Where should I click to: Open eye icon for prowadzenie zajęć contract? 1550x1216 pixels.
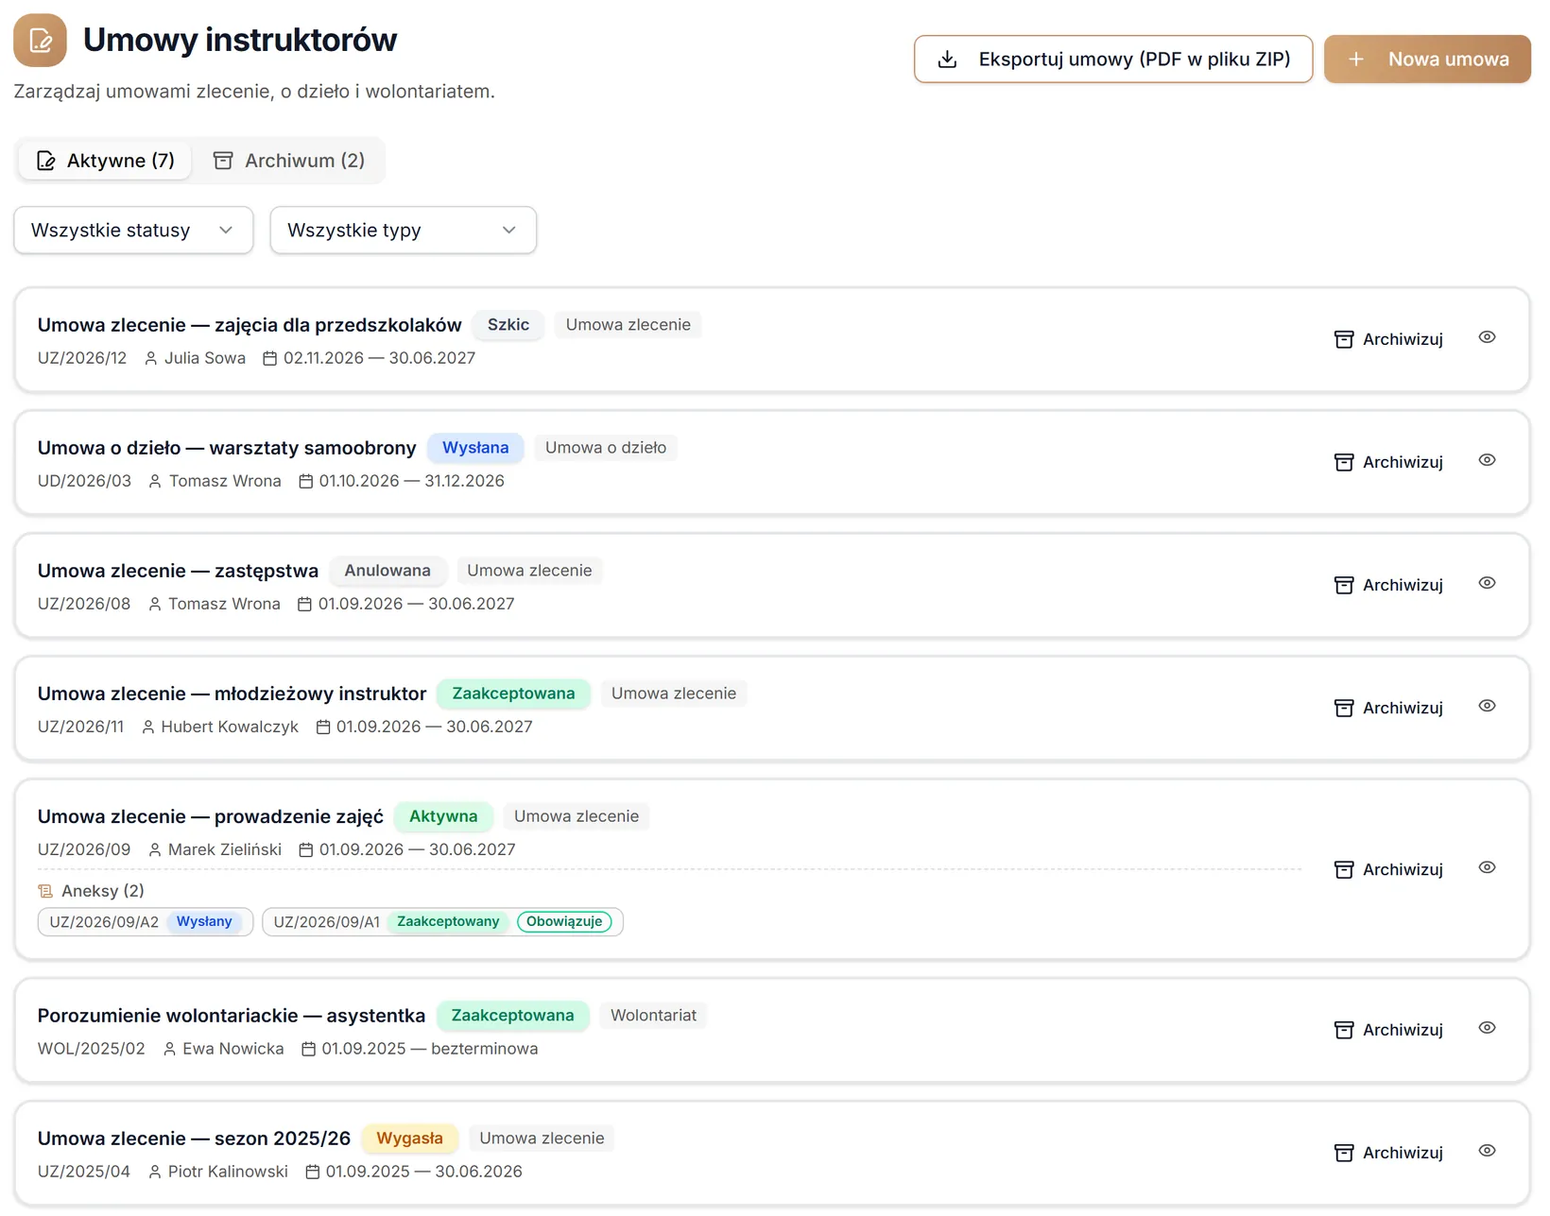coord(1487,867)
